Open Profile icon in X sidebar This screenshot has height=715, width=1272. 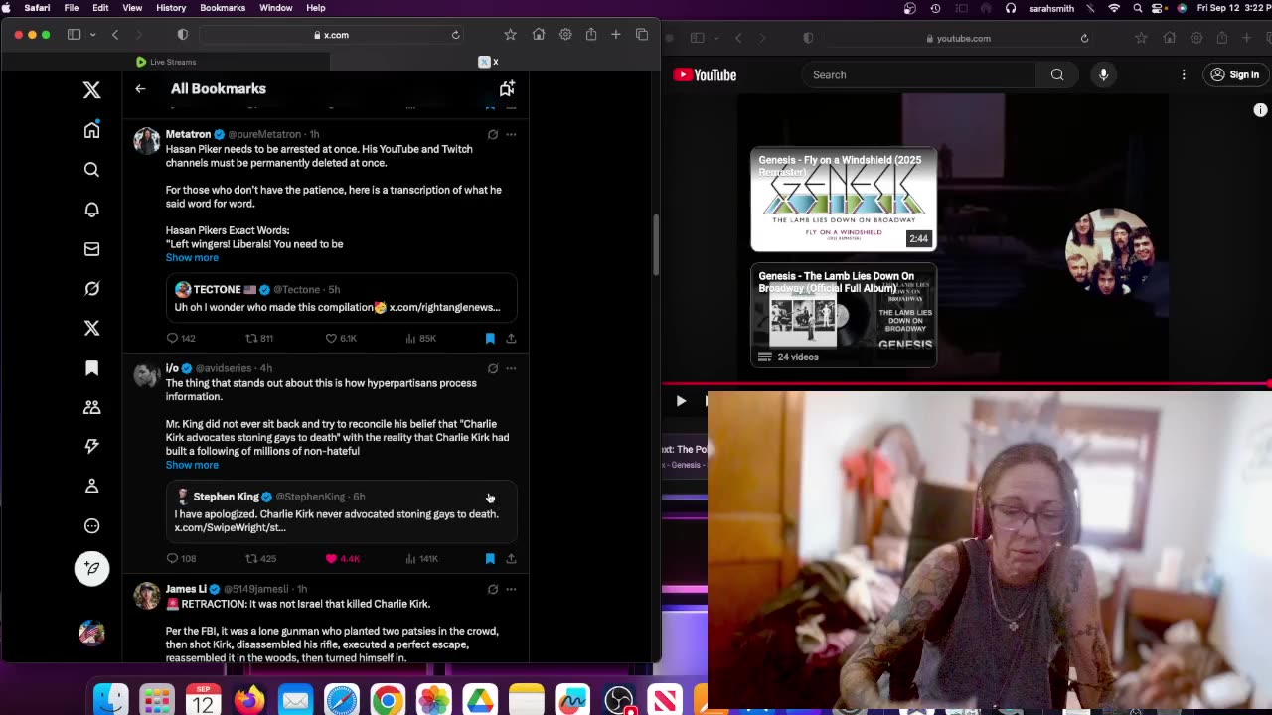pos(91,486)
